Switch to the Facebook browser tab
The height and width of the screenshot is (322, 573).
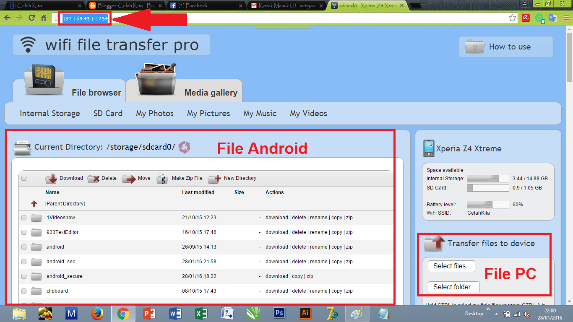(206, 5)
